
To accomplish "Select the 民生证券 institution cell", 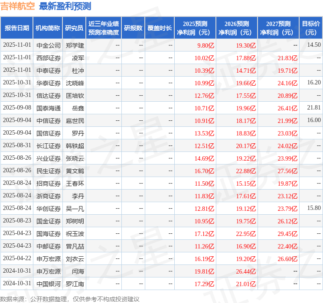I will tap(49, 171).
